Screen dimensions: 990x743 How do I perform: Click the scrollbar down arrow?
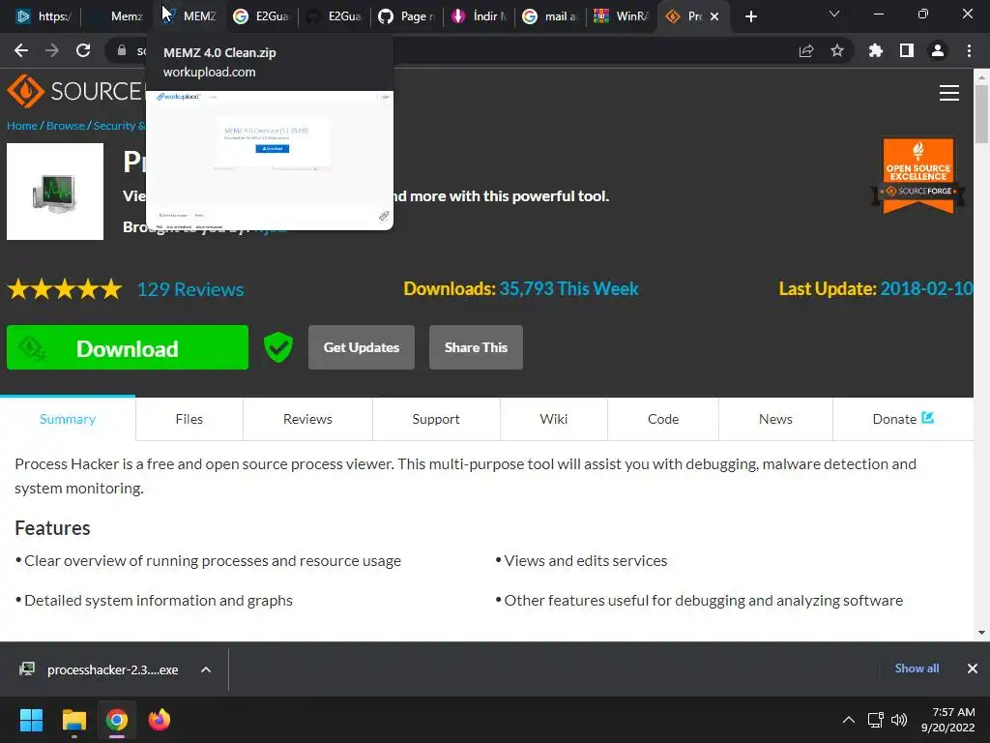981,633
